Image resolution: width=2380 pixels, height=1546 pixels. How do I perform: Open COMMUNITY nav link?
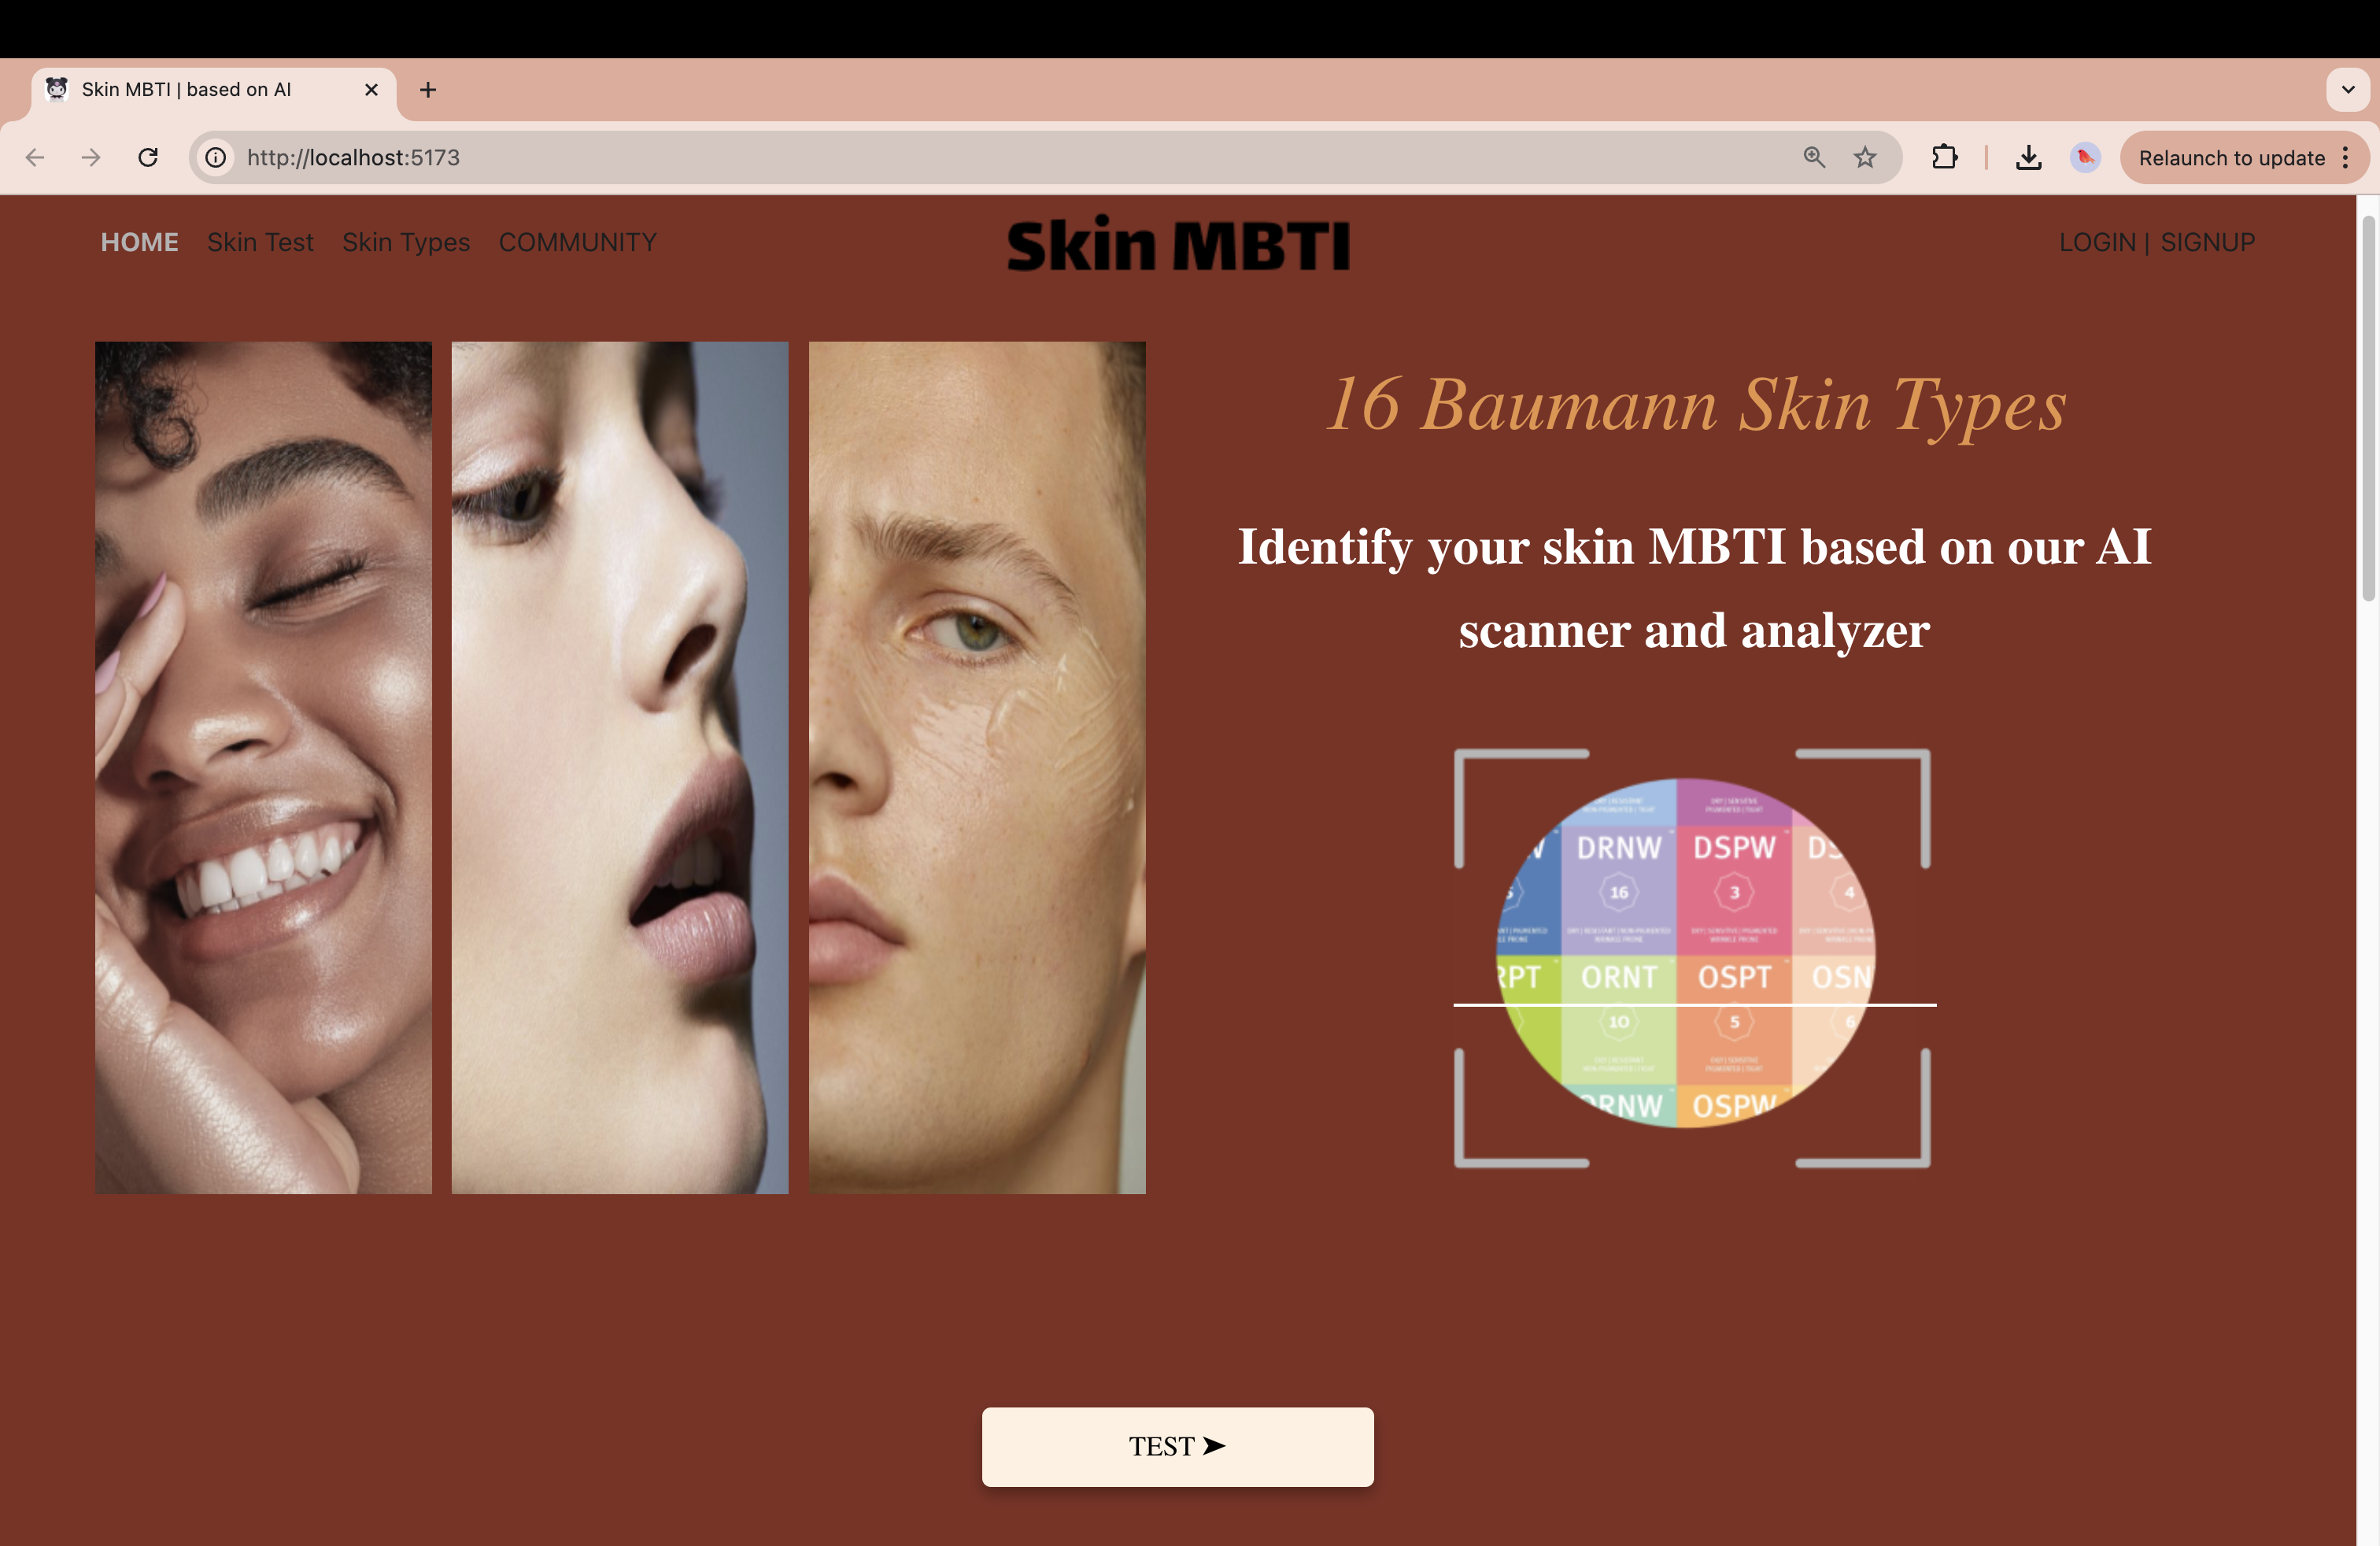pos(578,242)
